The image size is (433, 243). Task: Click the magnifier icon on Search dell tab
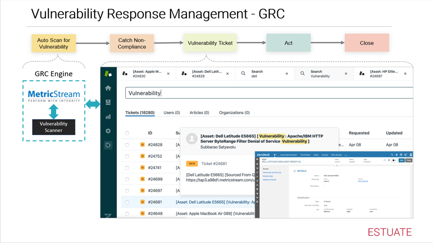tap(243, 73)
